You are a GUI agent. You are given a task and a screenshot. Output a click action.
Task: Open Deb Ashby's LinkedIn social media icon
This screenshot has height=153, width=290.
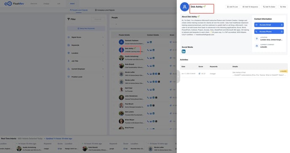[x=183, y=51]
